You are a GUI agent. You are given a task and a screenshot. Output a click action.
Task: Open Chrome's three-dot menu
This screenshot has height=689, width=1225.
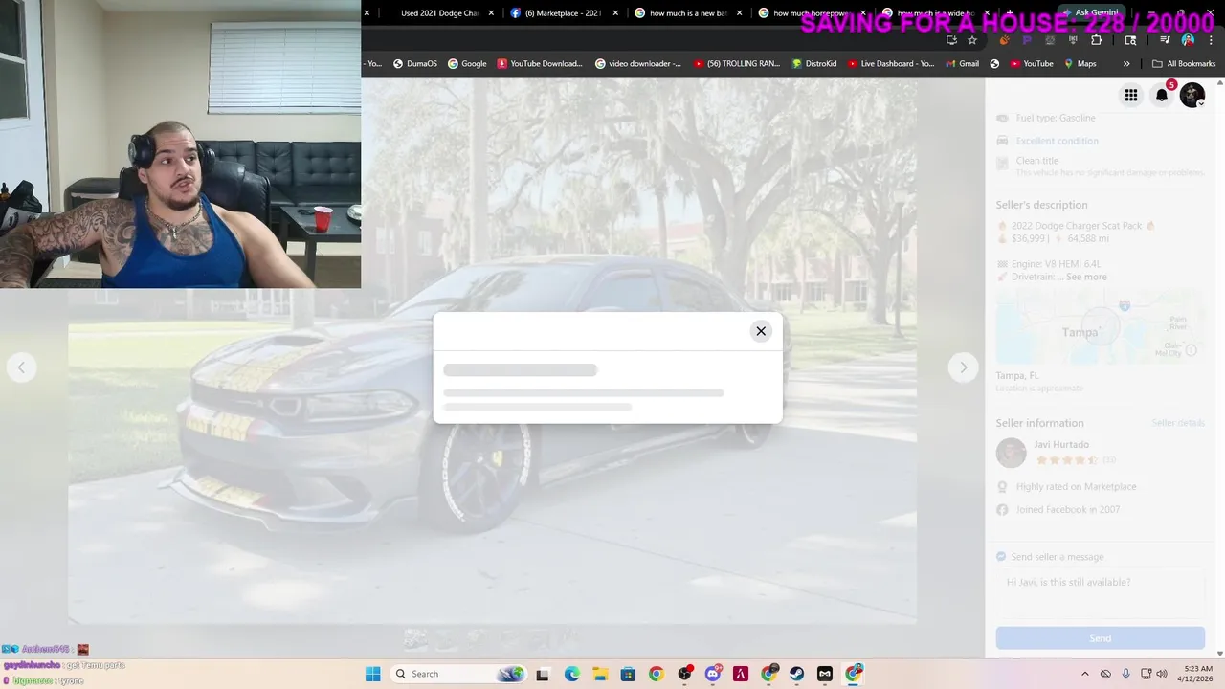[1211, 40]
